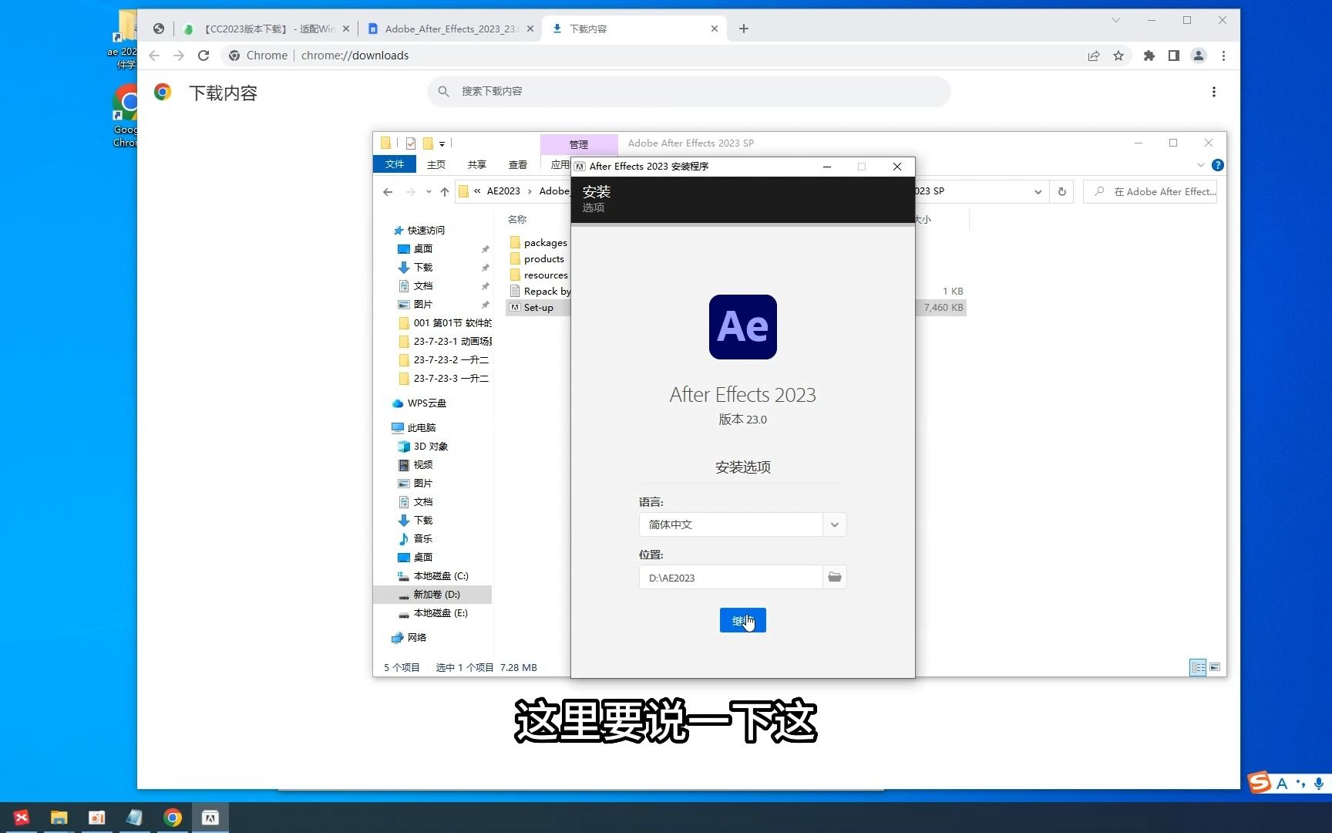This screenshot has width=1332, height=833.
Task: Toggle the bookmark star for the downloads page
Action: [1118, 56]
